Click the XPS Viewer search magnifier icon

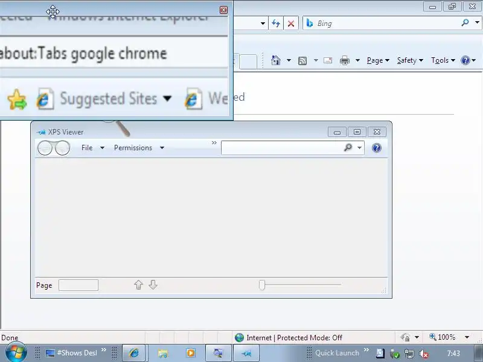[x=348, y=148]
